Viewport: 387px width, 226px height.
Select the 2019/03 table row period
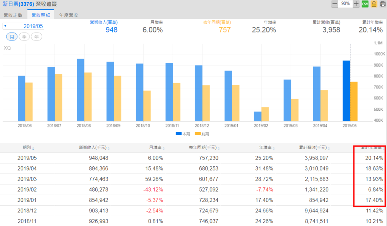27,179
